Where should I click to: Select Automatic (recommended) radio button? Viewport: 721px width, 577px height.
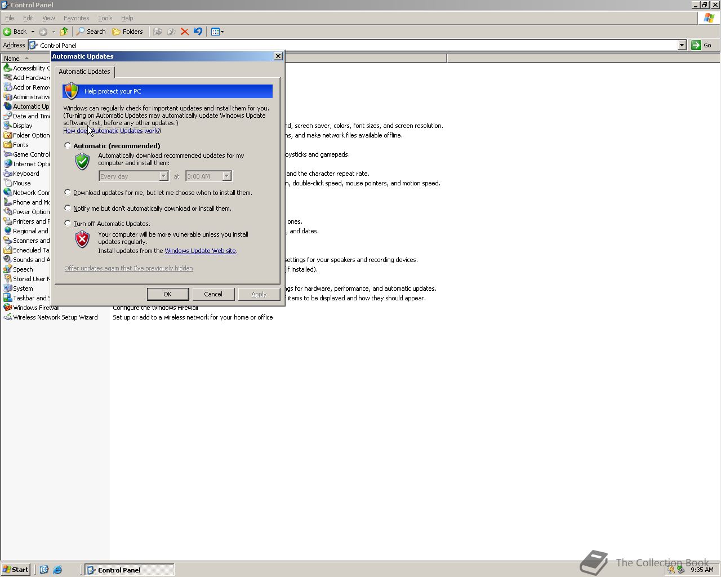(x=68, y=145)
